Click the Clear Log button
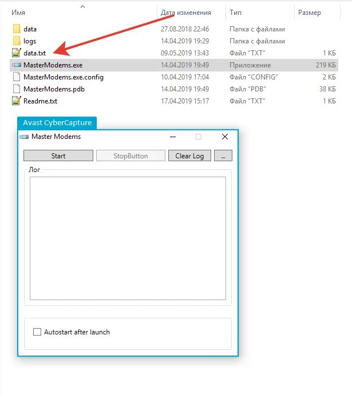Screen dimensions: 352x395 189,155
